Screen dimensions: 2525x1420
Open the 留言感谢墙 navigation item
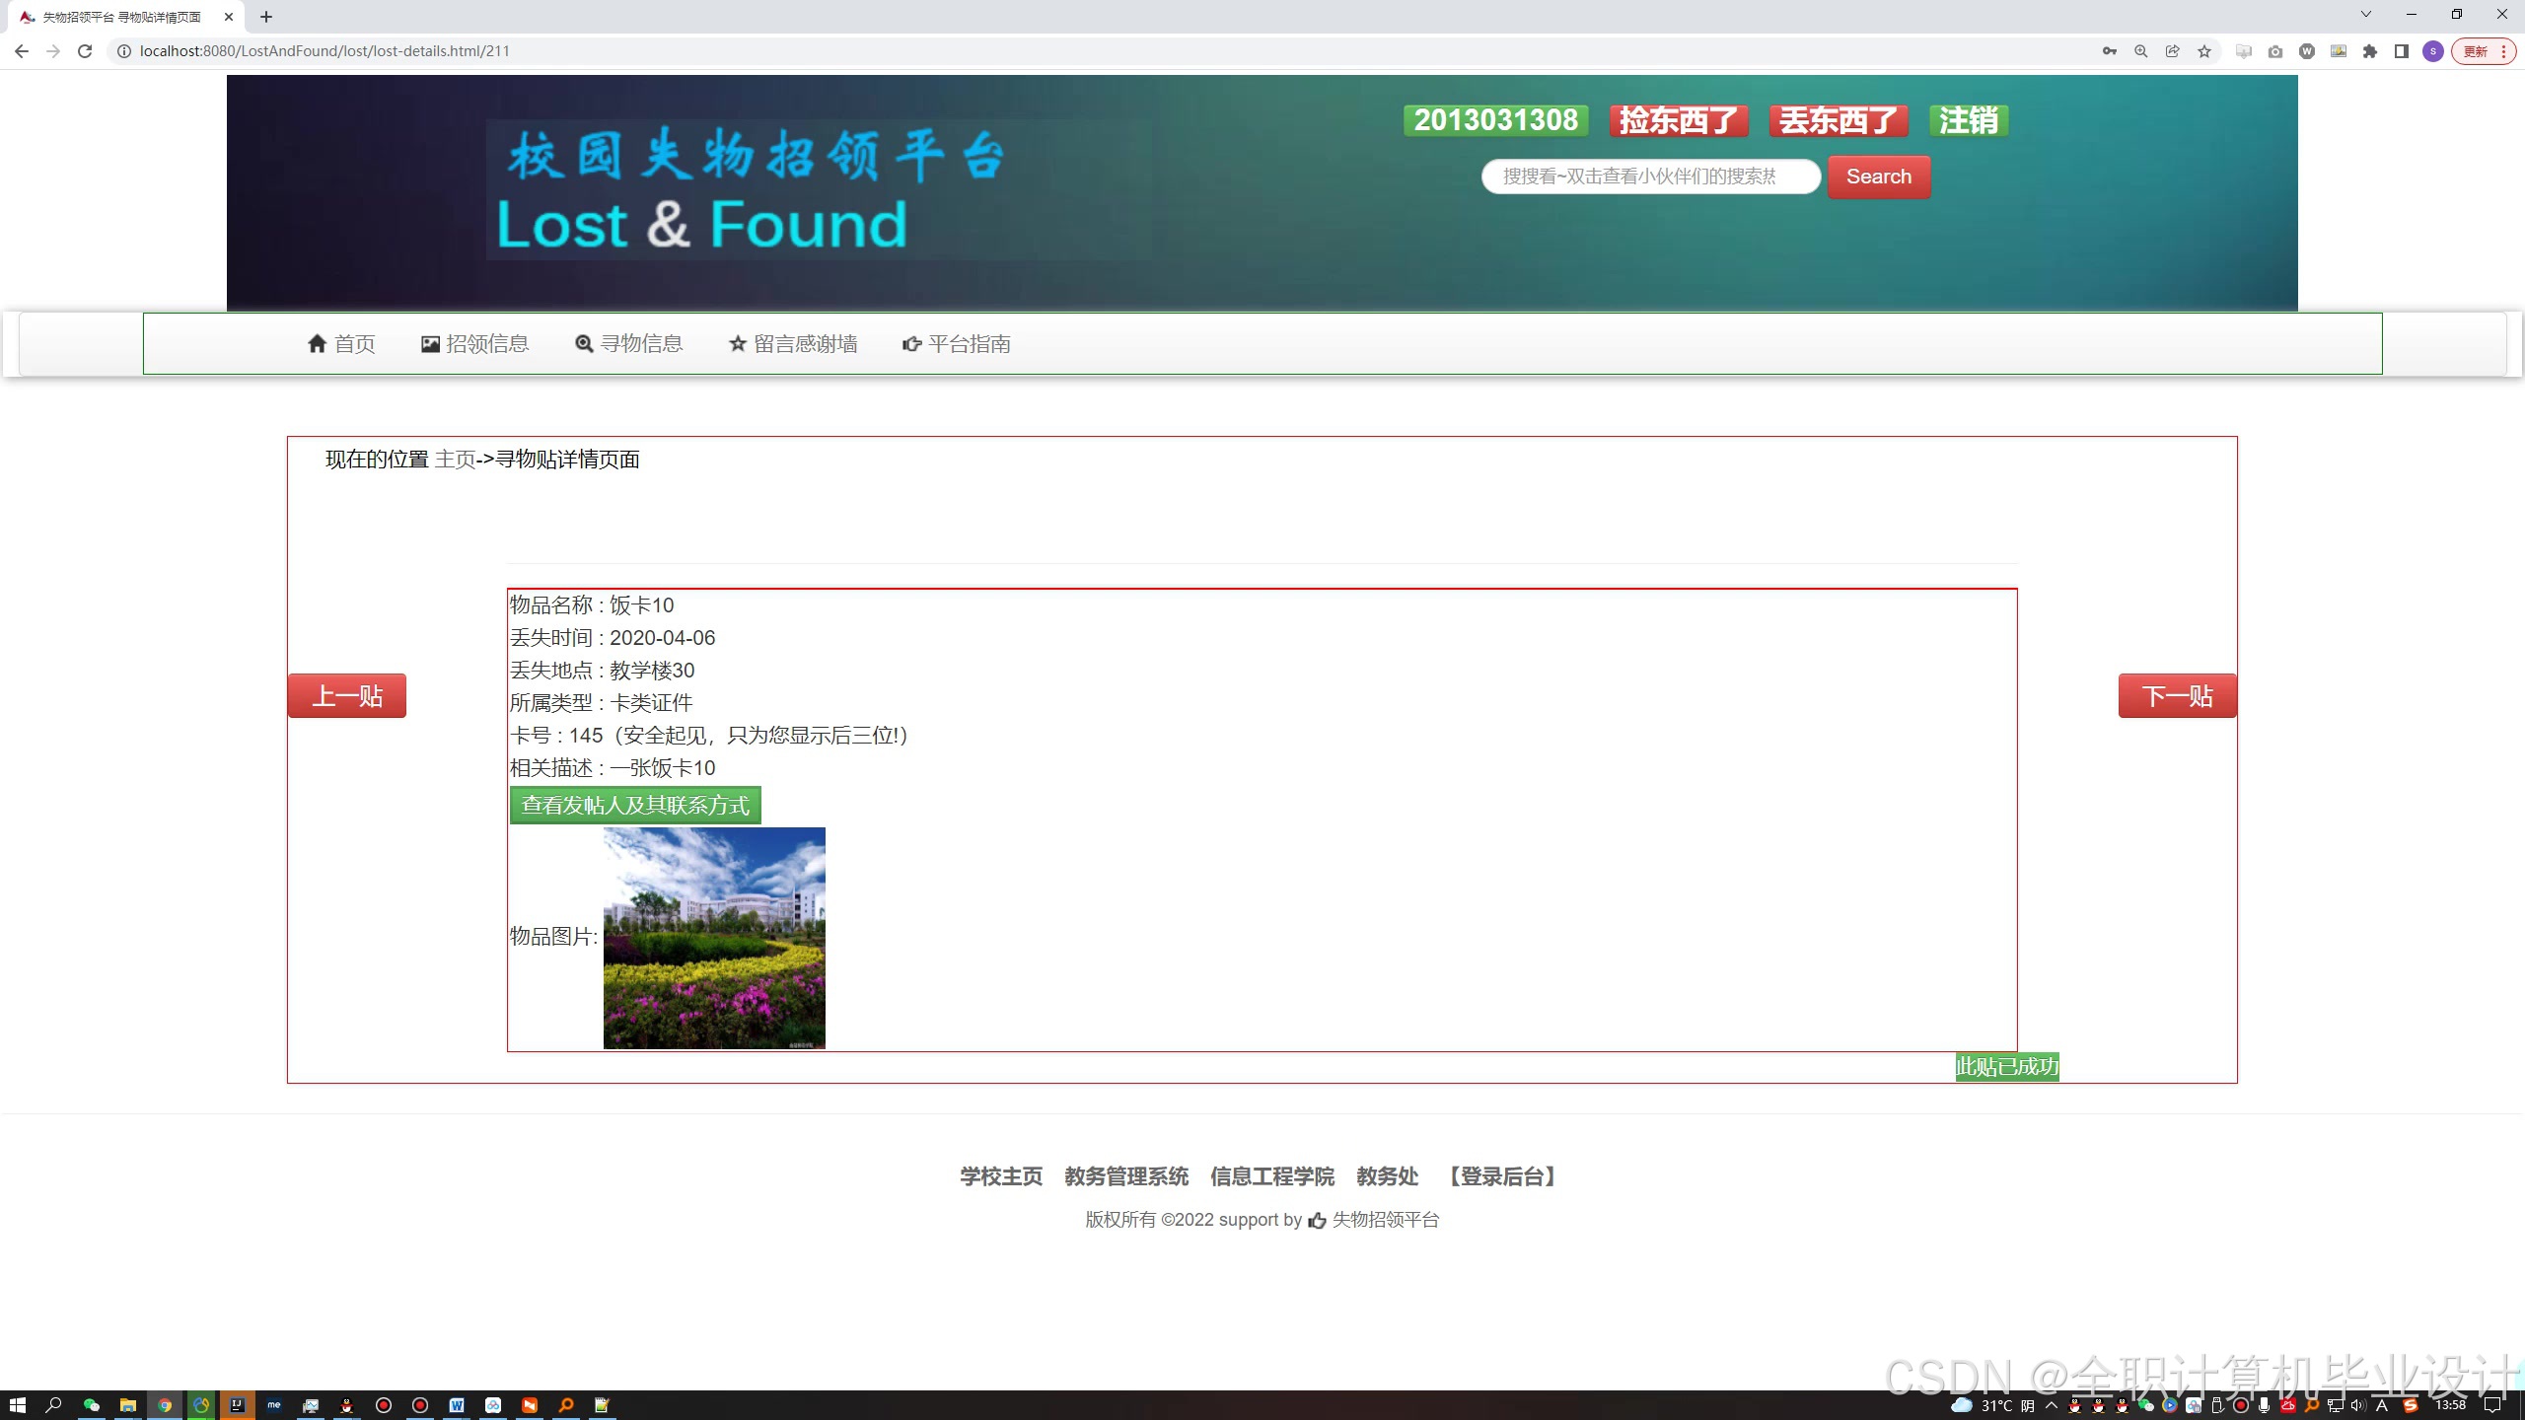(793, 344)
